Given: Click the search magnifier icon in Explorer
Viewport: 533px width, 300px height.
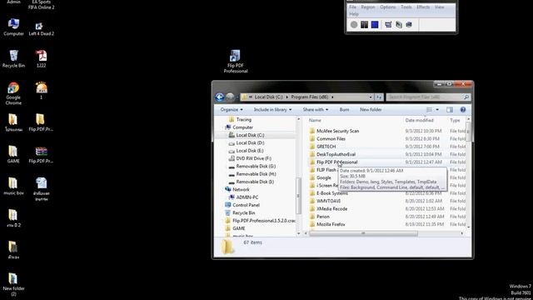Looking at the screenshot, I should click(x=466, y=97).
